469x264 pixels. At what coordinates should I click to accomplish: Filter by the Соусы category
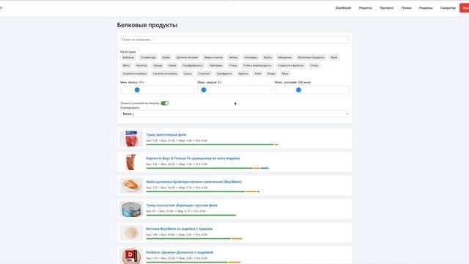pyautogui.click(x=188, y=73)
